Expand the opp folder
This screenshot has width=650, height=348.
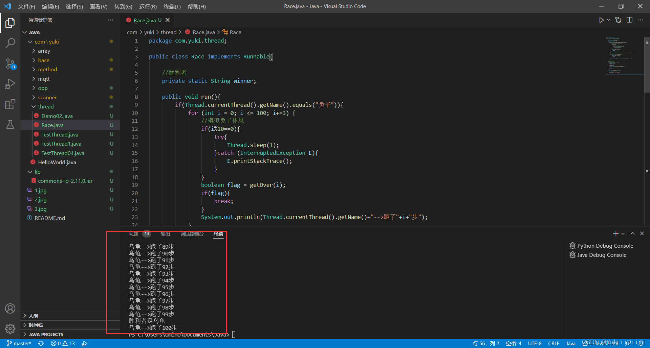70,88
